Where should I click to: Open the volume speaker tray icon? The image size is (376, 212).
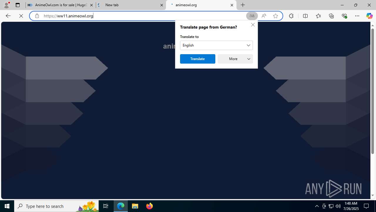(x=338, y=206)
